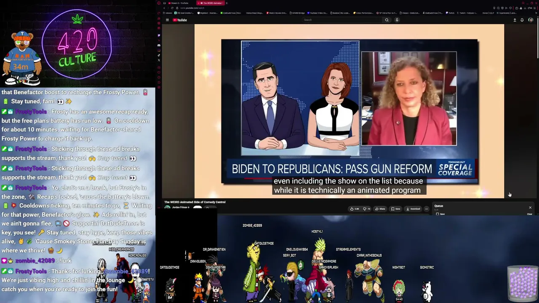
Task: Go to YouTube home via logo
Action: pos(180,20)
